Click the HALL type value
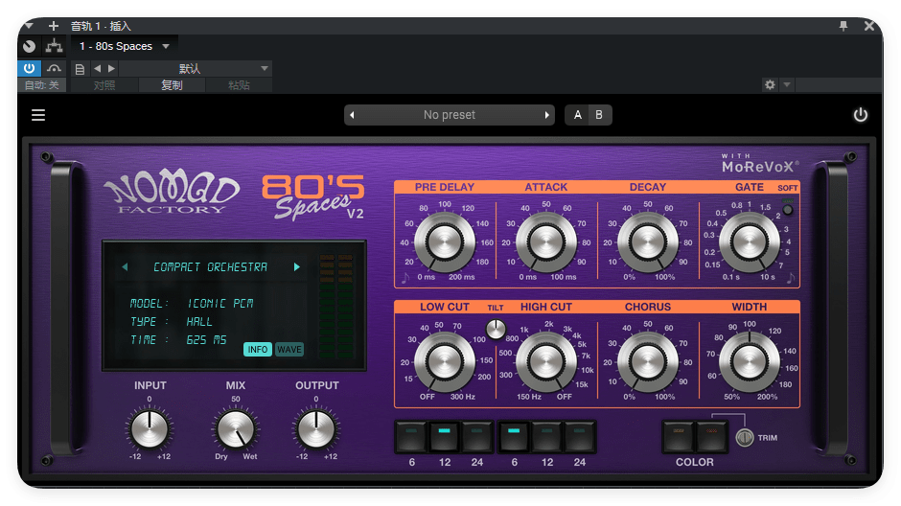 pyautogui.click(x=198, y=322)
